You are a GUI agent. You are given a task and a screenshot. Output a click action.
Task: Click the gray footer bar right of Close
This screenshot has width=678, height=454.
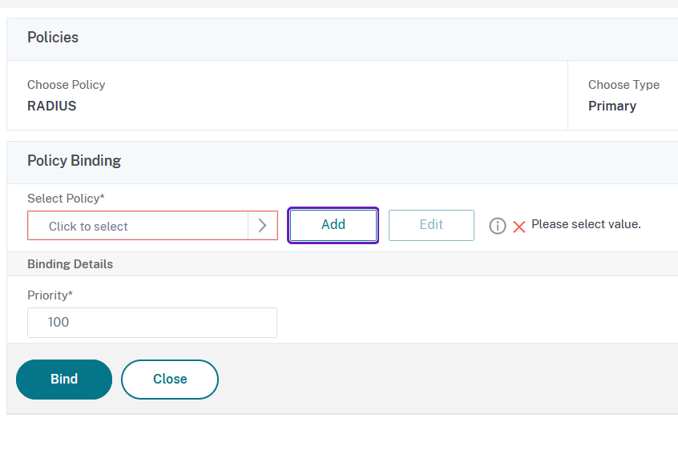[x=449, y=380]
